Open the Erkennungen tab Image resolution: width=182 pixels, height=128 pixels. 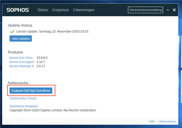coord(84,10)
